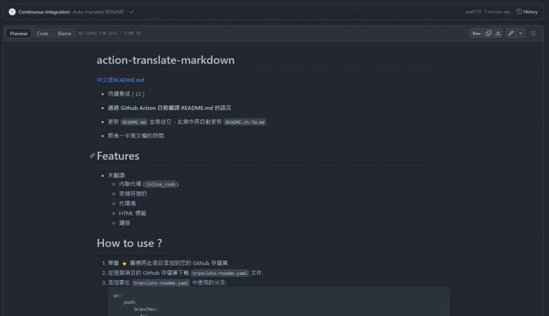The width and height of the screenshot is (549, 316).
Task: Switch to the Preview tab
Action: [x=19, y=33]
